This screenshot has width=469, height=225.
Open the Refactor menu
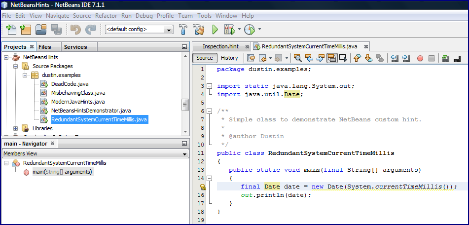pos(106,16)
